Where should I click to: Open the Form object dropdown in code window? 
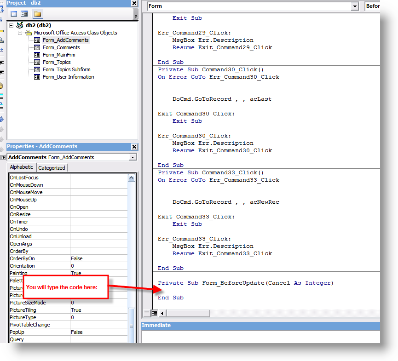coord(355,6)
